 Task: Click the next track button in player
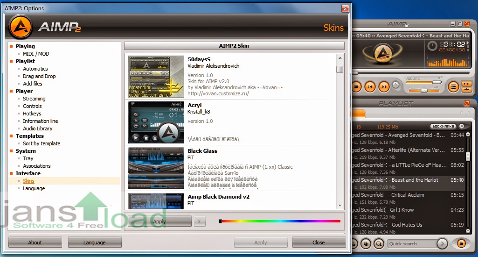point(384,87)
